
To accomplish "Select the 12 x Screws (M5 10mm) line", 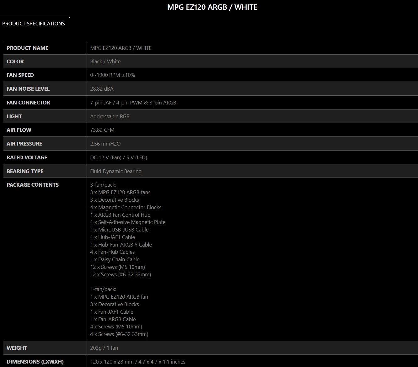I will pos(118,267).
